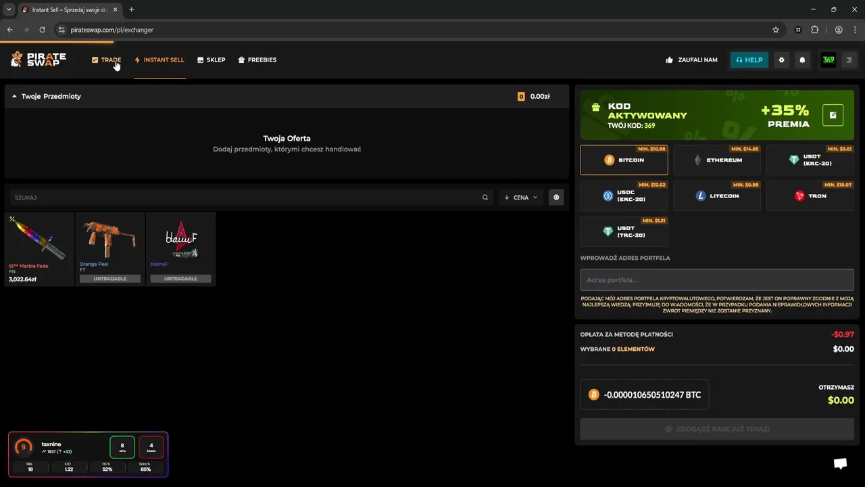
Task: Edit the promo code icon
Action: pyautogui.click(x=833, y=115)
